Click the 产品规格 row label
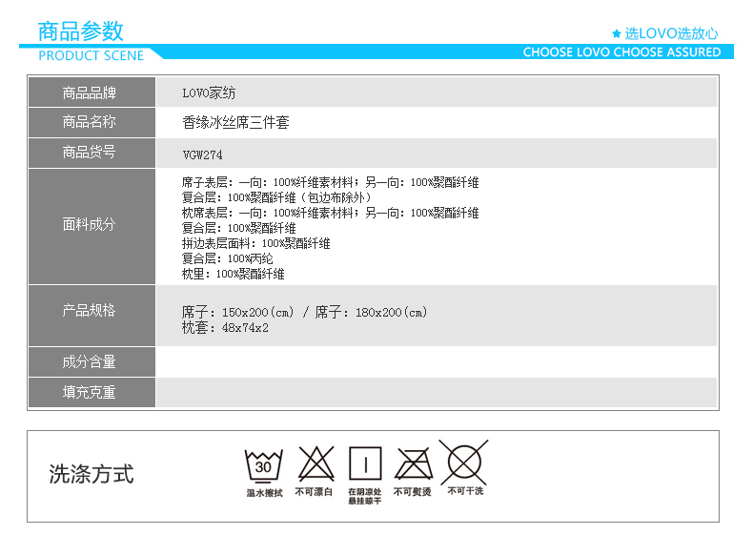753x535 pixels. pyautogui.click(x=90, y=310)
